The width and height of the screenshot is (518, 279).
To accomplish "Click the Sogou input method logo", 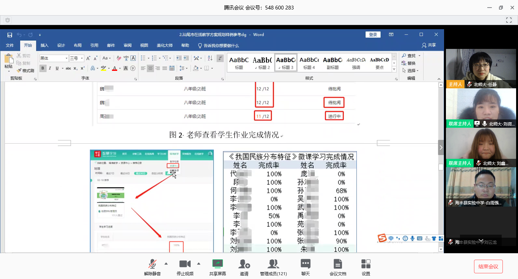I will 382,238.
